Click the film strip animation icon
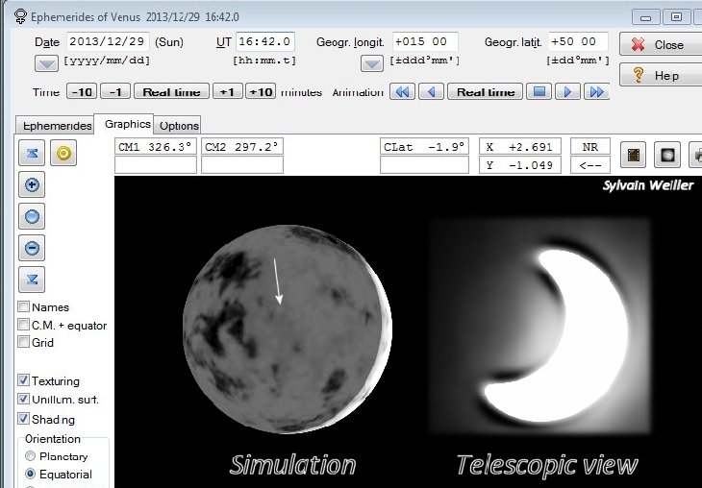The width and height of the screenshot is (702, 488). pos(634,154)
